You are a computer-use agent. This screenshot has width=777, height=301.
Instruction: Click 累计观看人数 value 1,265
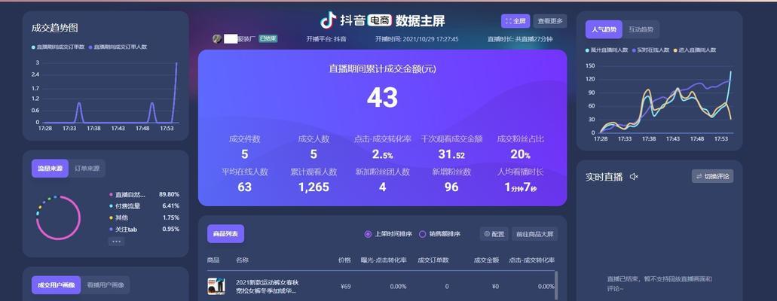coord(314,187)
